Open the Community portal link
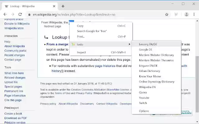The image size is (199, 124). pos(15,51)
